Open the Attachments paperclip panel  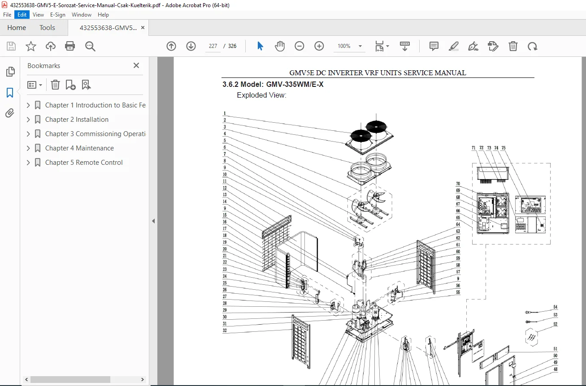click(10, 113)
